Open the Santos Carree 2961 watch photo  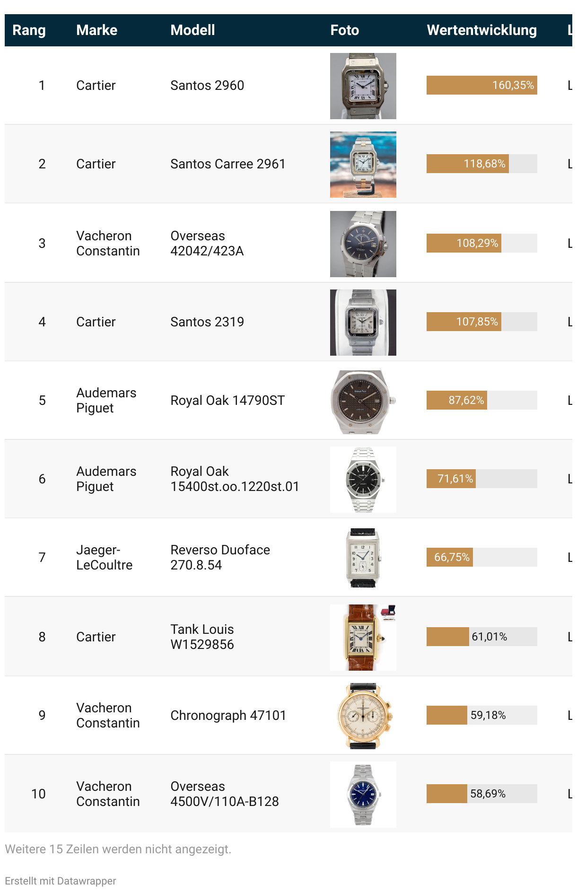pos(363,165)
